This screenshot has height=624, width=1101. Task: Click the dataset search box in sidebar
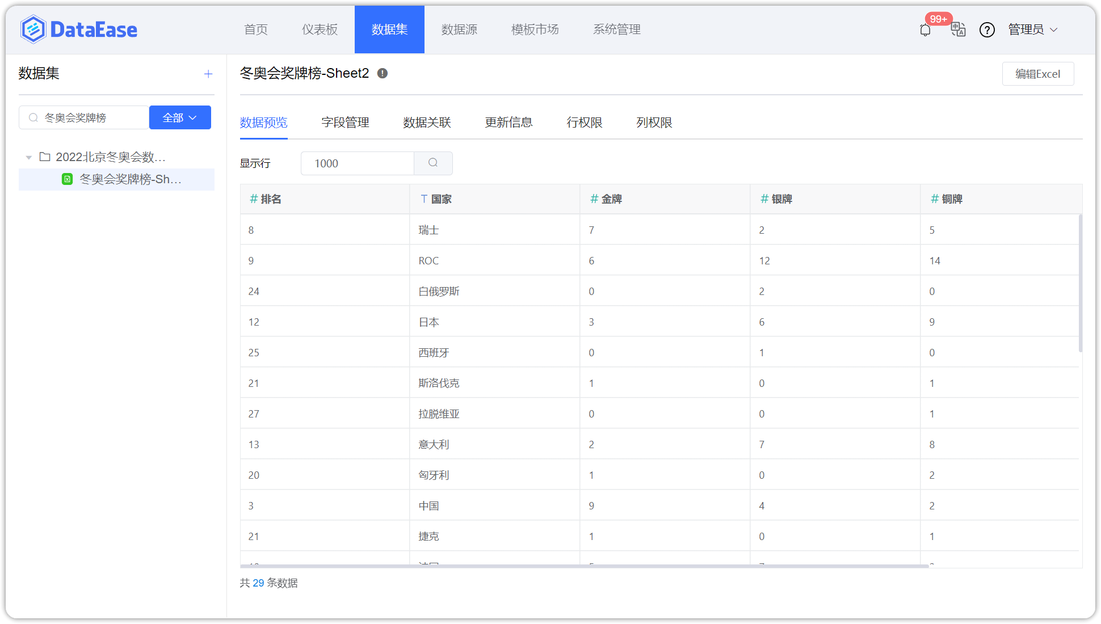click(x=91, y=117)
